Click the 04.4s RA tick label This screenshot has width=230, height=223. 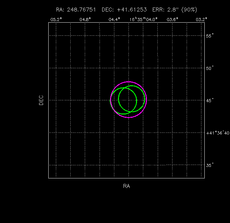pos(114,19)
